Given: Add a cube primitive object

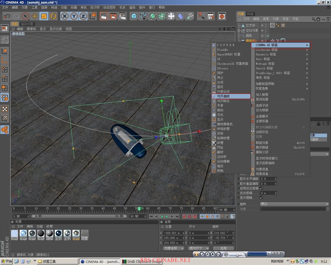Looking at the screenshot, I should pos(134,16).
